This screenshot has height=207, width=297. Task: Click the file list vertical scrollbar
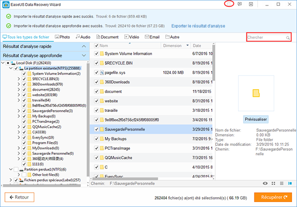point(214,62)
